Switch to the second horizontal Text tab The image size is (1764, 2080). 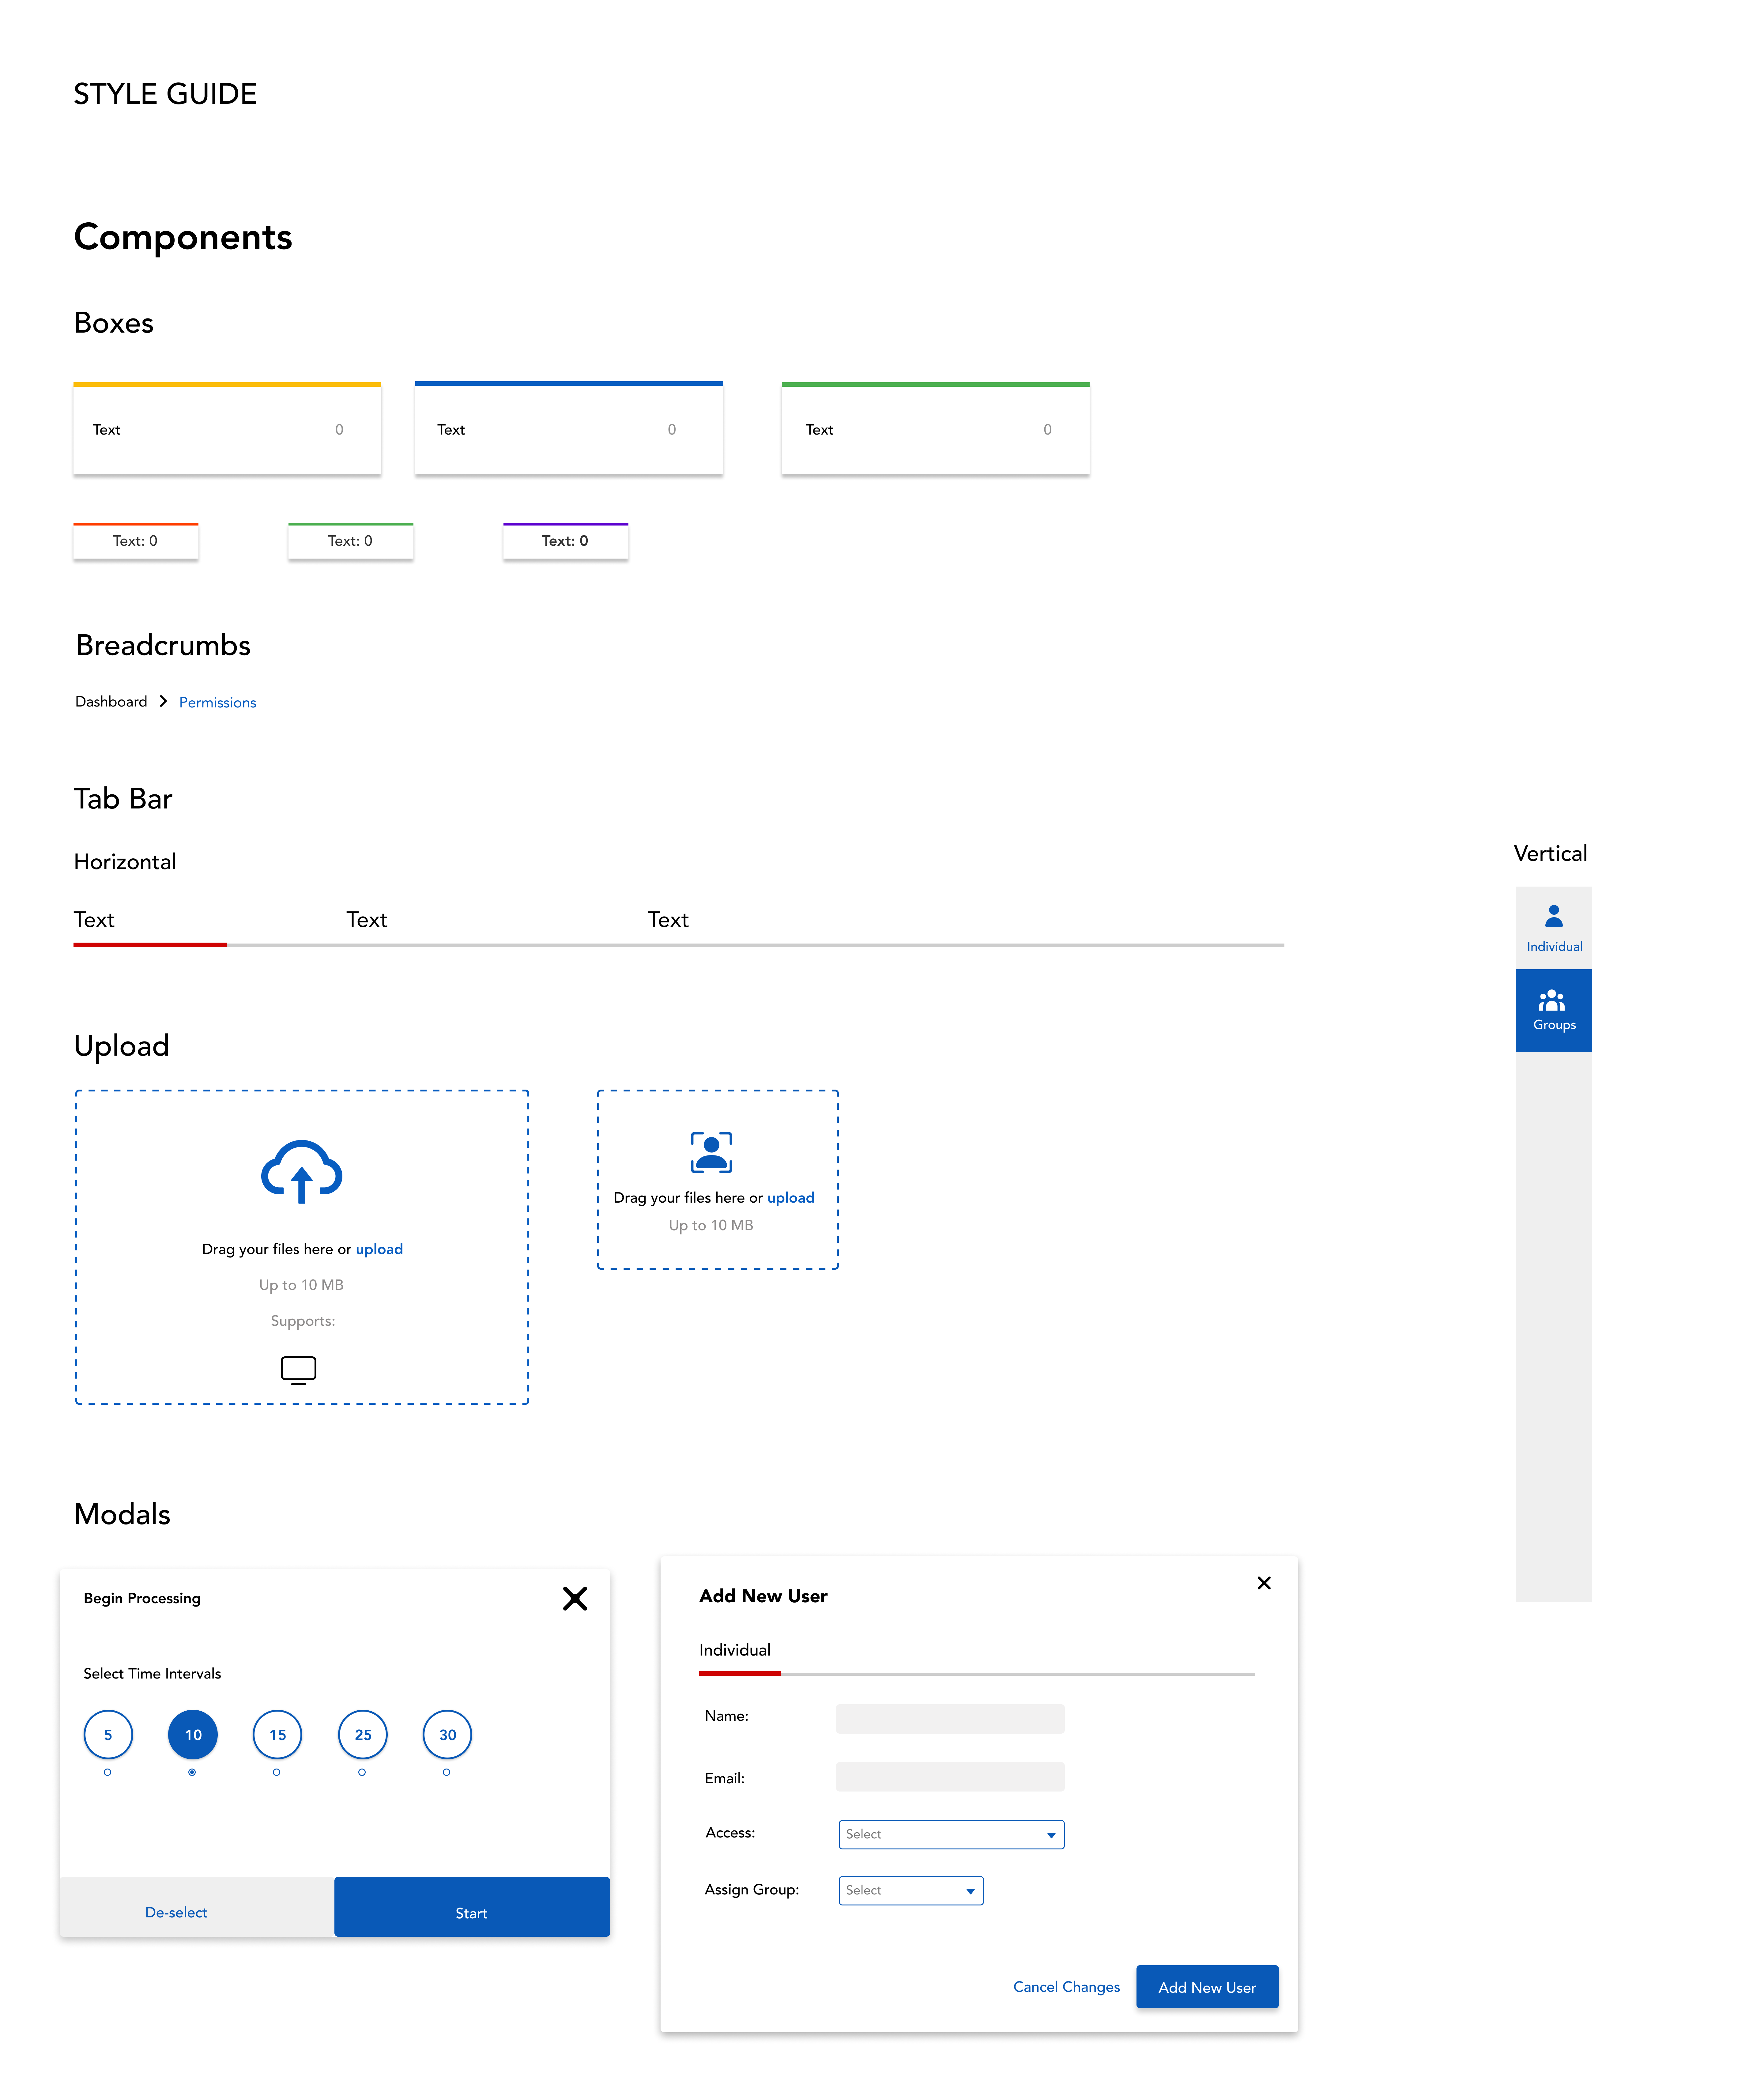(x=367, y=920)
